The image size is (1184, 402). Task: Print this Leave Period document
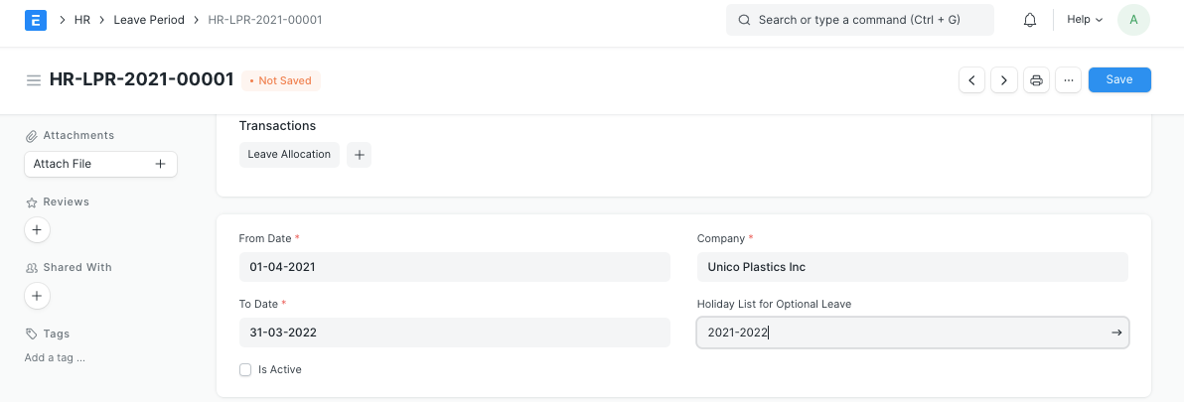pos(1036,80)
